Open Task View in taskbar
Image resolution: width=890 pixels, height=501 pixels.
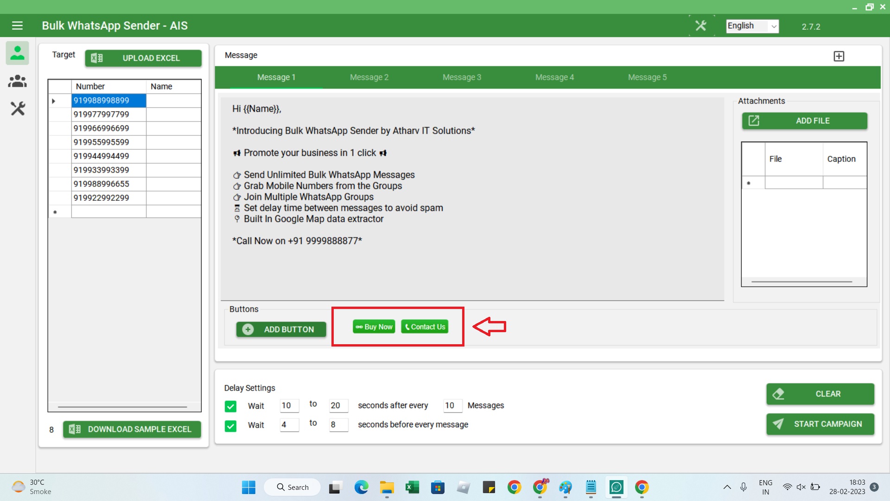(335, 488)
